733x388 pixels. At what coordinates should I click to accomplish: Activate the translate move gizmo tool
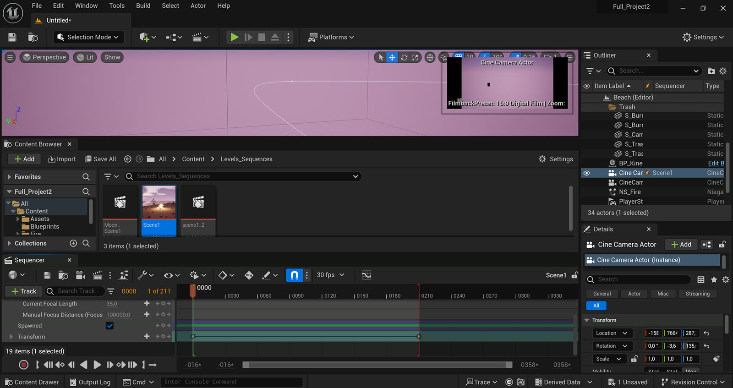(392, 57)
